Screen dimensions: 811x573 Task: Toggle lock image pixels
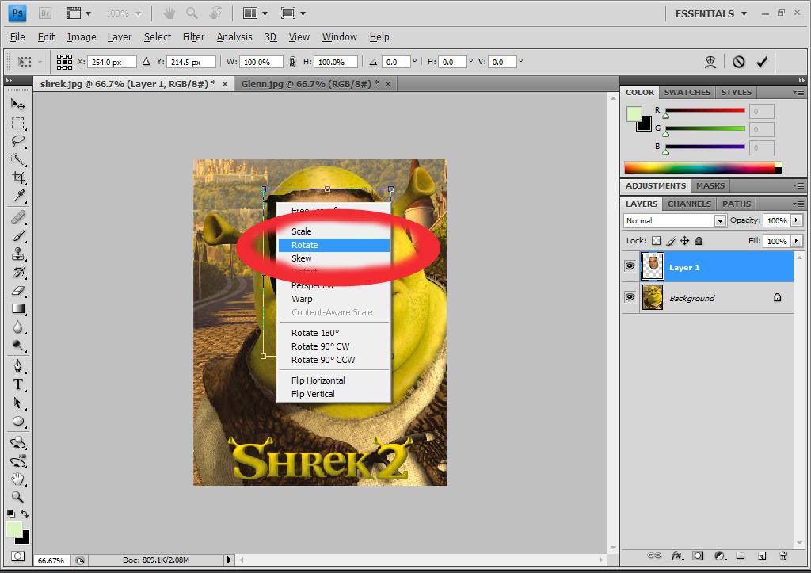(x=671, y=241)
